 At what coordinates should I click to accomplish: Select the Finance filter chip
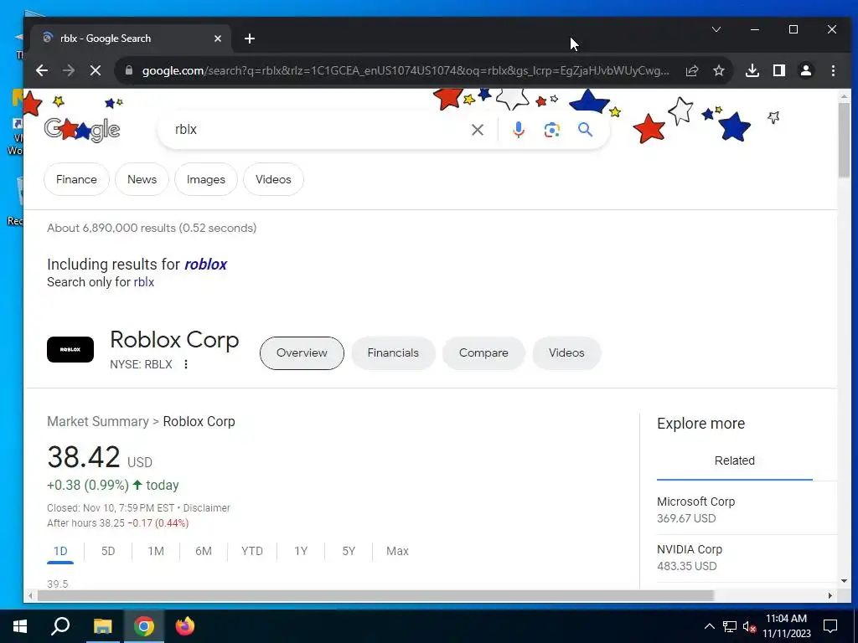click(76, 179)
